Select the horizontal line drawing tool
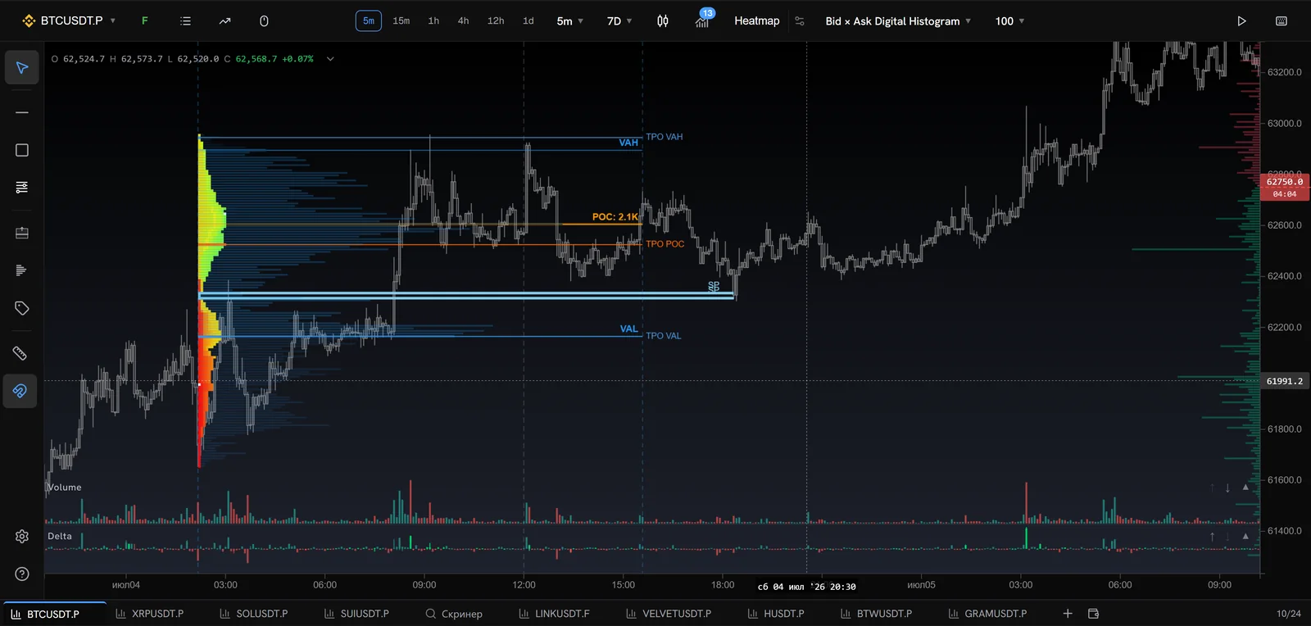Viewport: 1311px width, 626px height. (x=22, y=112)
